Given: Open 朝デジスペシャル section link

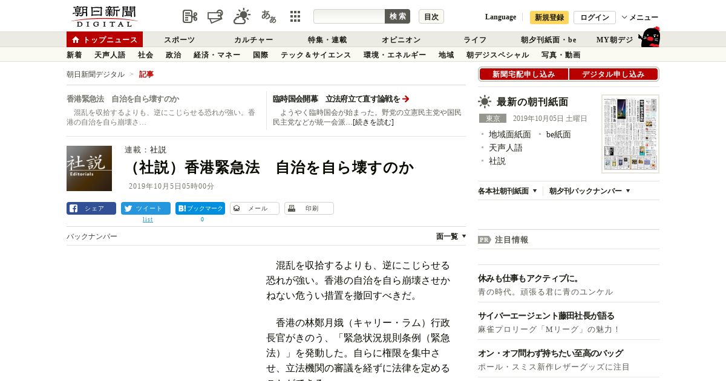Looking at the screenshot, I should (498, 55).
